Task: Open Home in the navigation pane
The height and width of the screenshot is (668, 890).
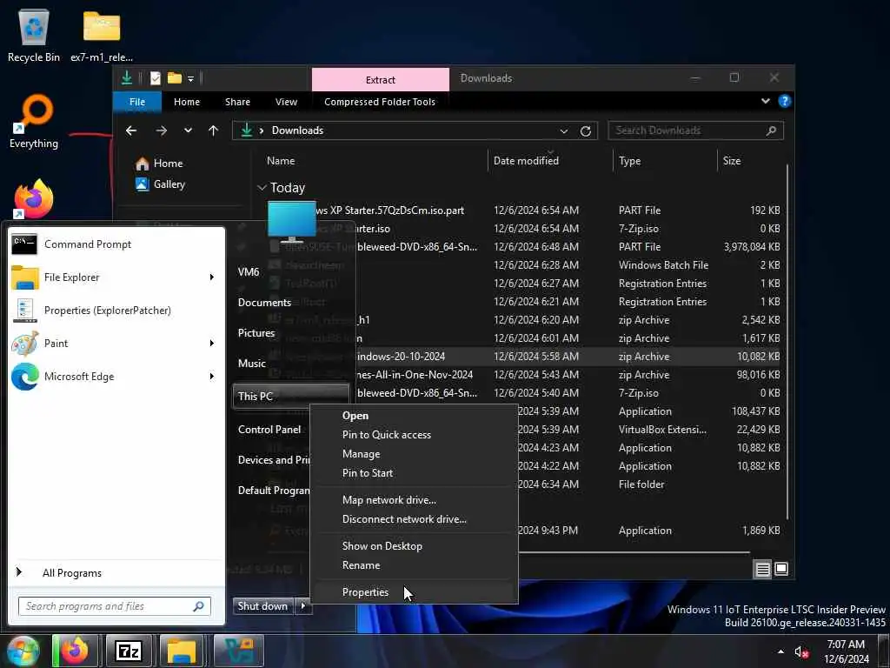Action: point(160,163)
